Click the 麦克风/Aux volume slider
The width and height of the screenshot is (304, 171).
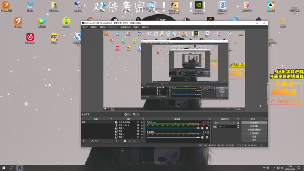click(x=173, y=128)
